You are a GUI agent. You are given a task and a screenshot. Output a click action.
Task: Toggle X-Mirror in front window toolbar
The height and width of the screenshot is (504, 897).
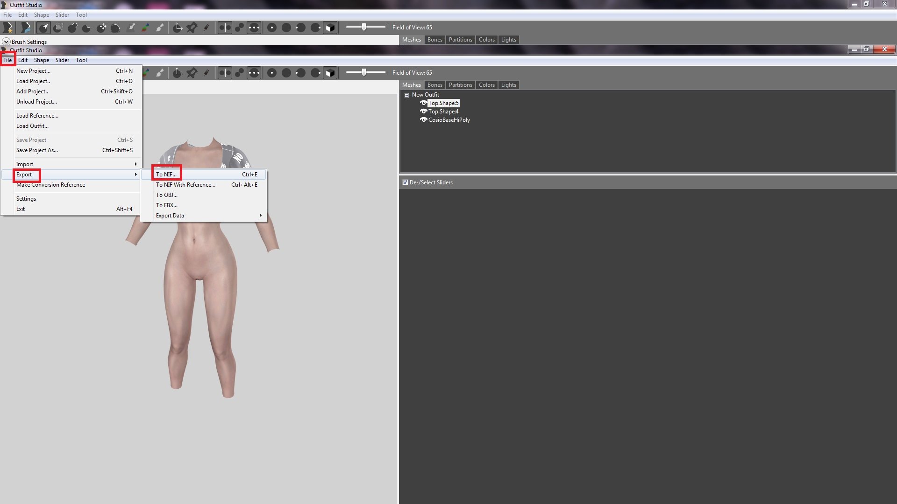(x=225, y=73)
